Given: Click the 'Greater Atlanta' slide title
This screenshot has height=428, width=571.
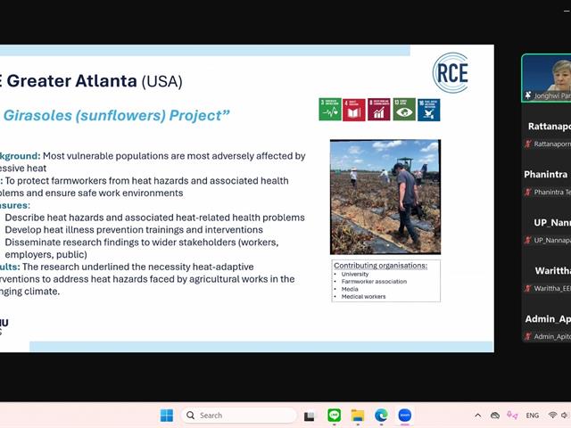Looking at the screenshot, I should [x=71, y=80].
